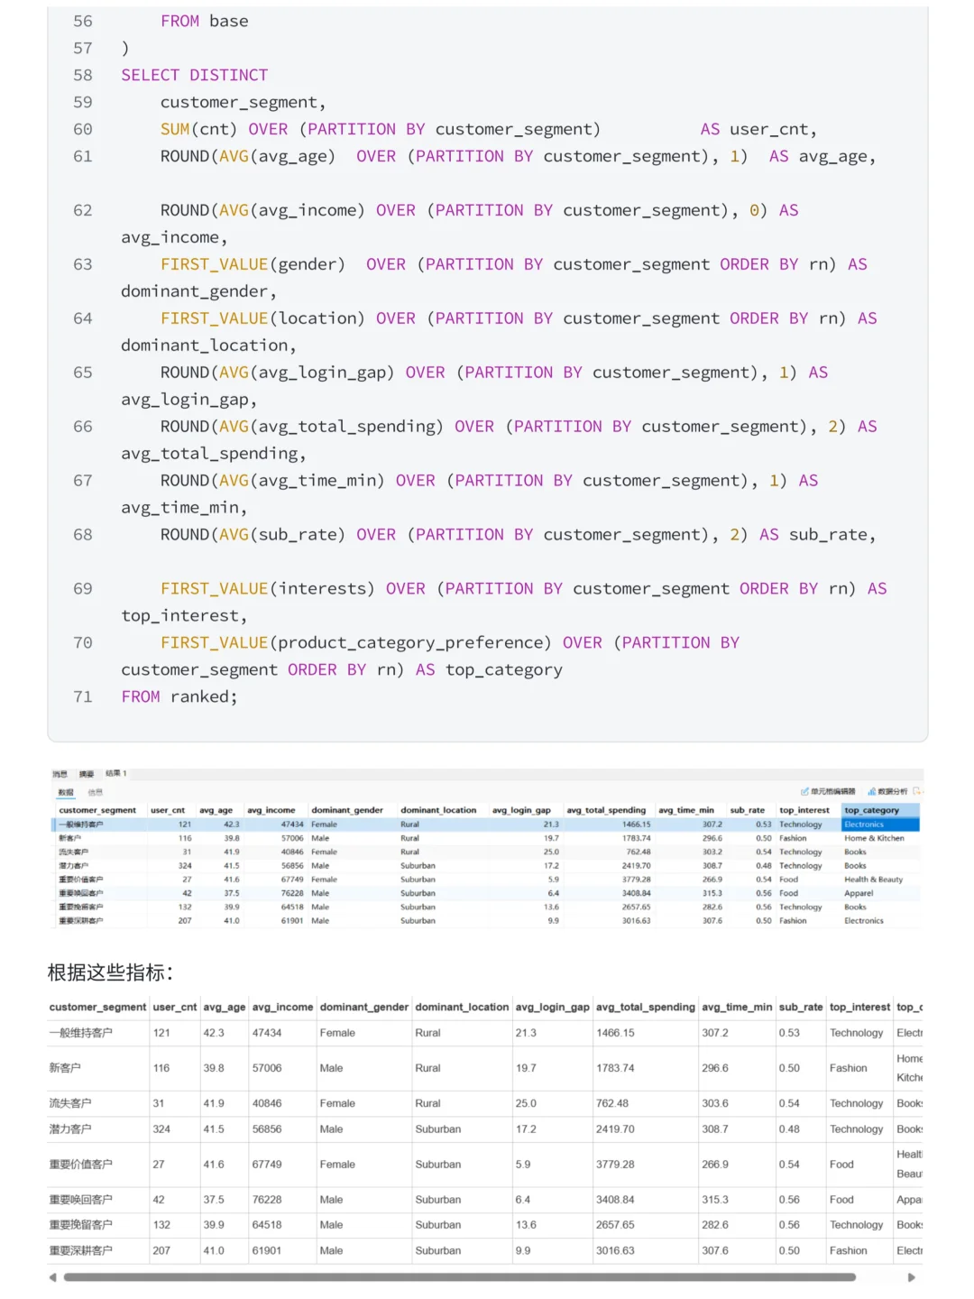The height and width of the screenshot is (1299, 974).
Task: Click the 3779.28 value in the lower table
Action: 615,1165
